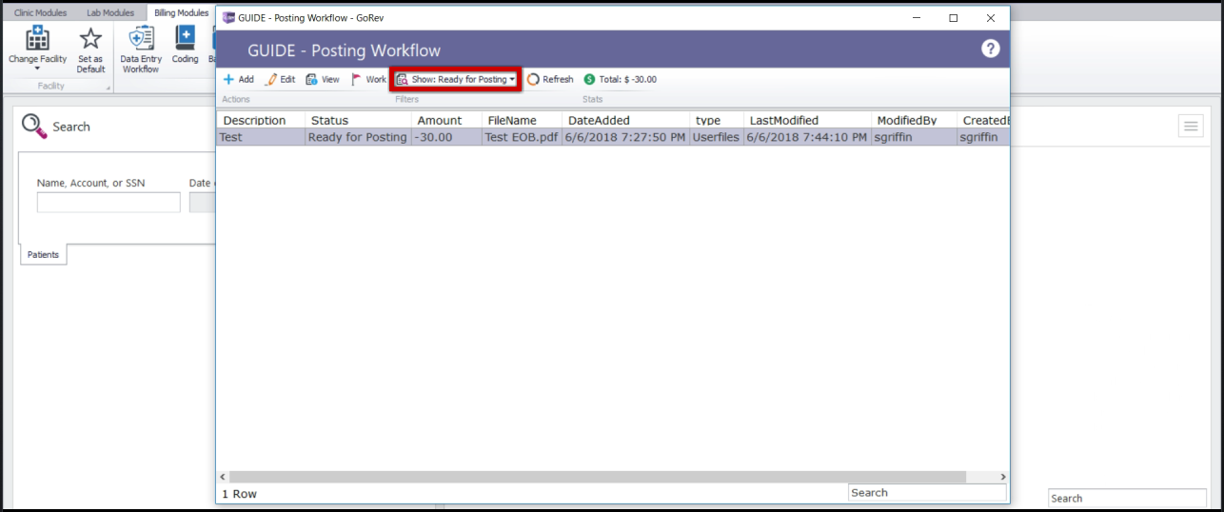Click the Search box in Posting Workflow window

[x=927, y=492]
